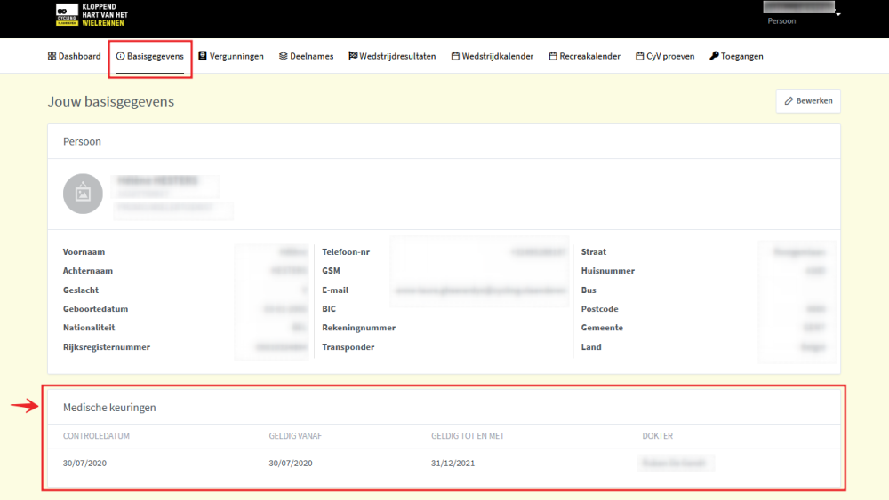Image resolution: width=889 pixels, height=500 pixels.
Task: Click the Dashboard grid icon
Action: click(52, 56)
